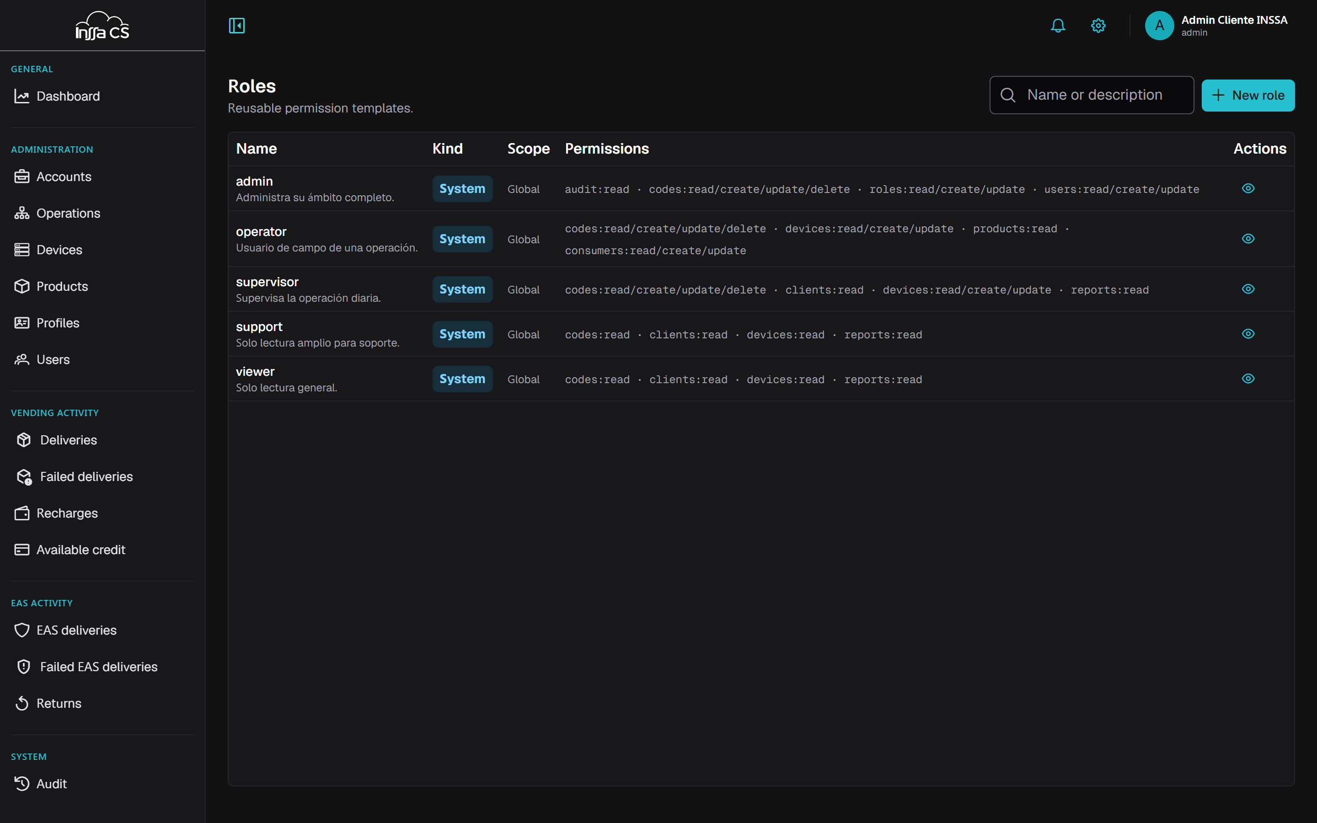This screenshot has width=1317, height=823.
Task: Go to Users page
Action: (102, 359)
